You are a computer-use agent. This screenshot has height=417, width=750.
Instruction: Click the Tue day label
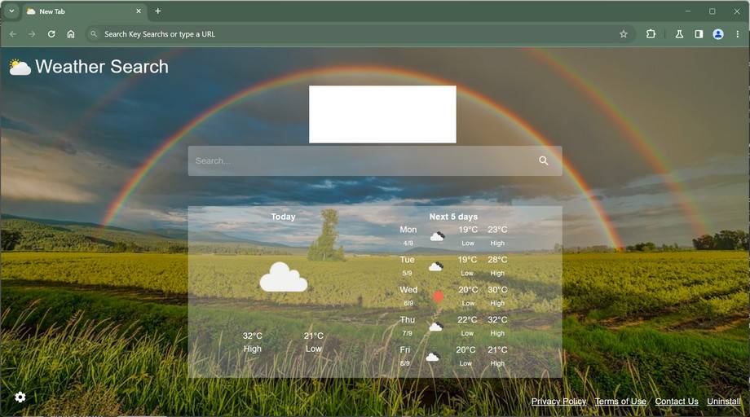pos(407,259)
